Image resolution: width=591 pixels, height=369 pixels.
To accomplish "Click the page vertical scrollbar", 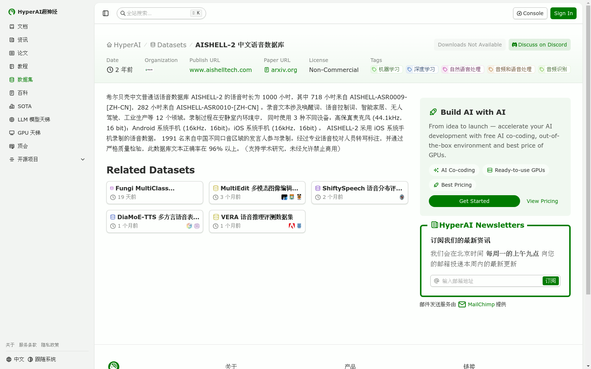I will tap(588, 150).
